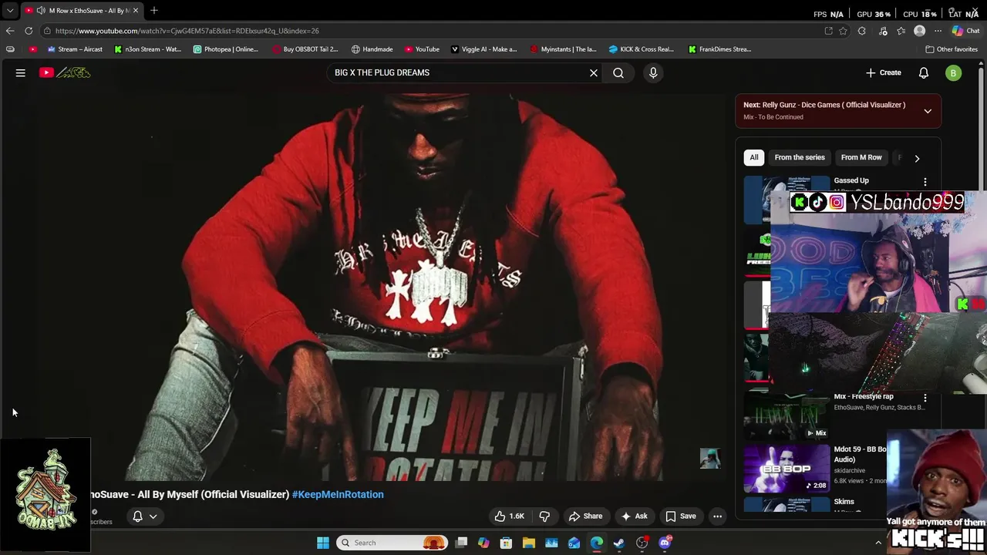Show hidden system tray icons
987x555 pixels.
(x=878, y=543)
